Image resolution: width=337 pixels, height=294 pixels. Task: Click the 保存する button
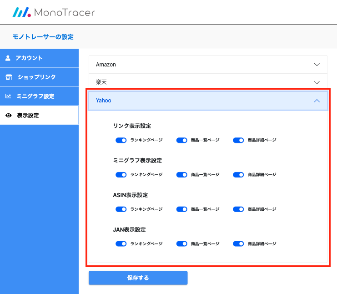138,278
